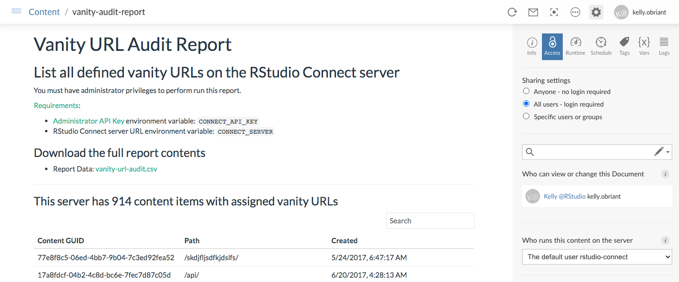View the Logs panel
Screen dimensions: 679x282
click(x=664, y=46)
